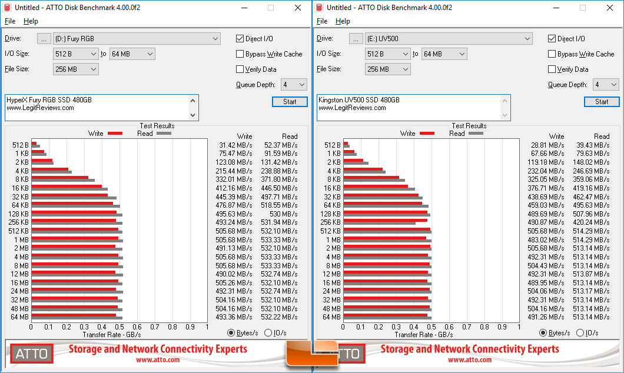Click 491.26 MB/s write value at 64 MB, UV500
624x373 pixels.
[x=546, y=317]
